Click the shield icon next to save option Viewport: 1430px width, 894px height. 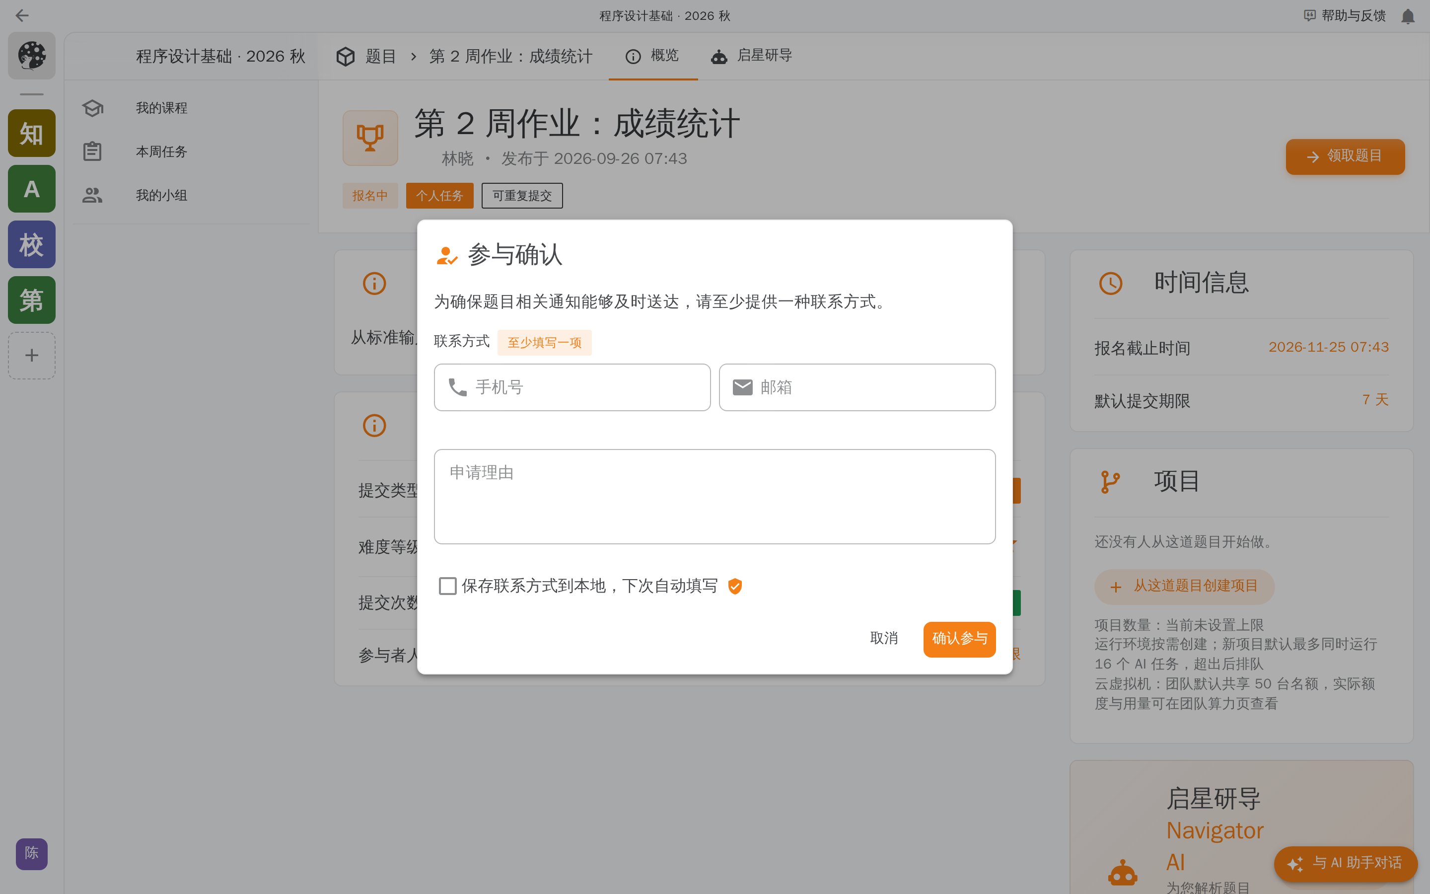click(734, 586)
